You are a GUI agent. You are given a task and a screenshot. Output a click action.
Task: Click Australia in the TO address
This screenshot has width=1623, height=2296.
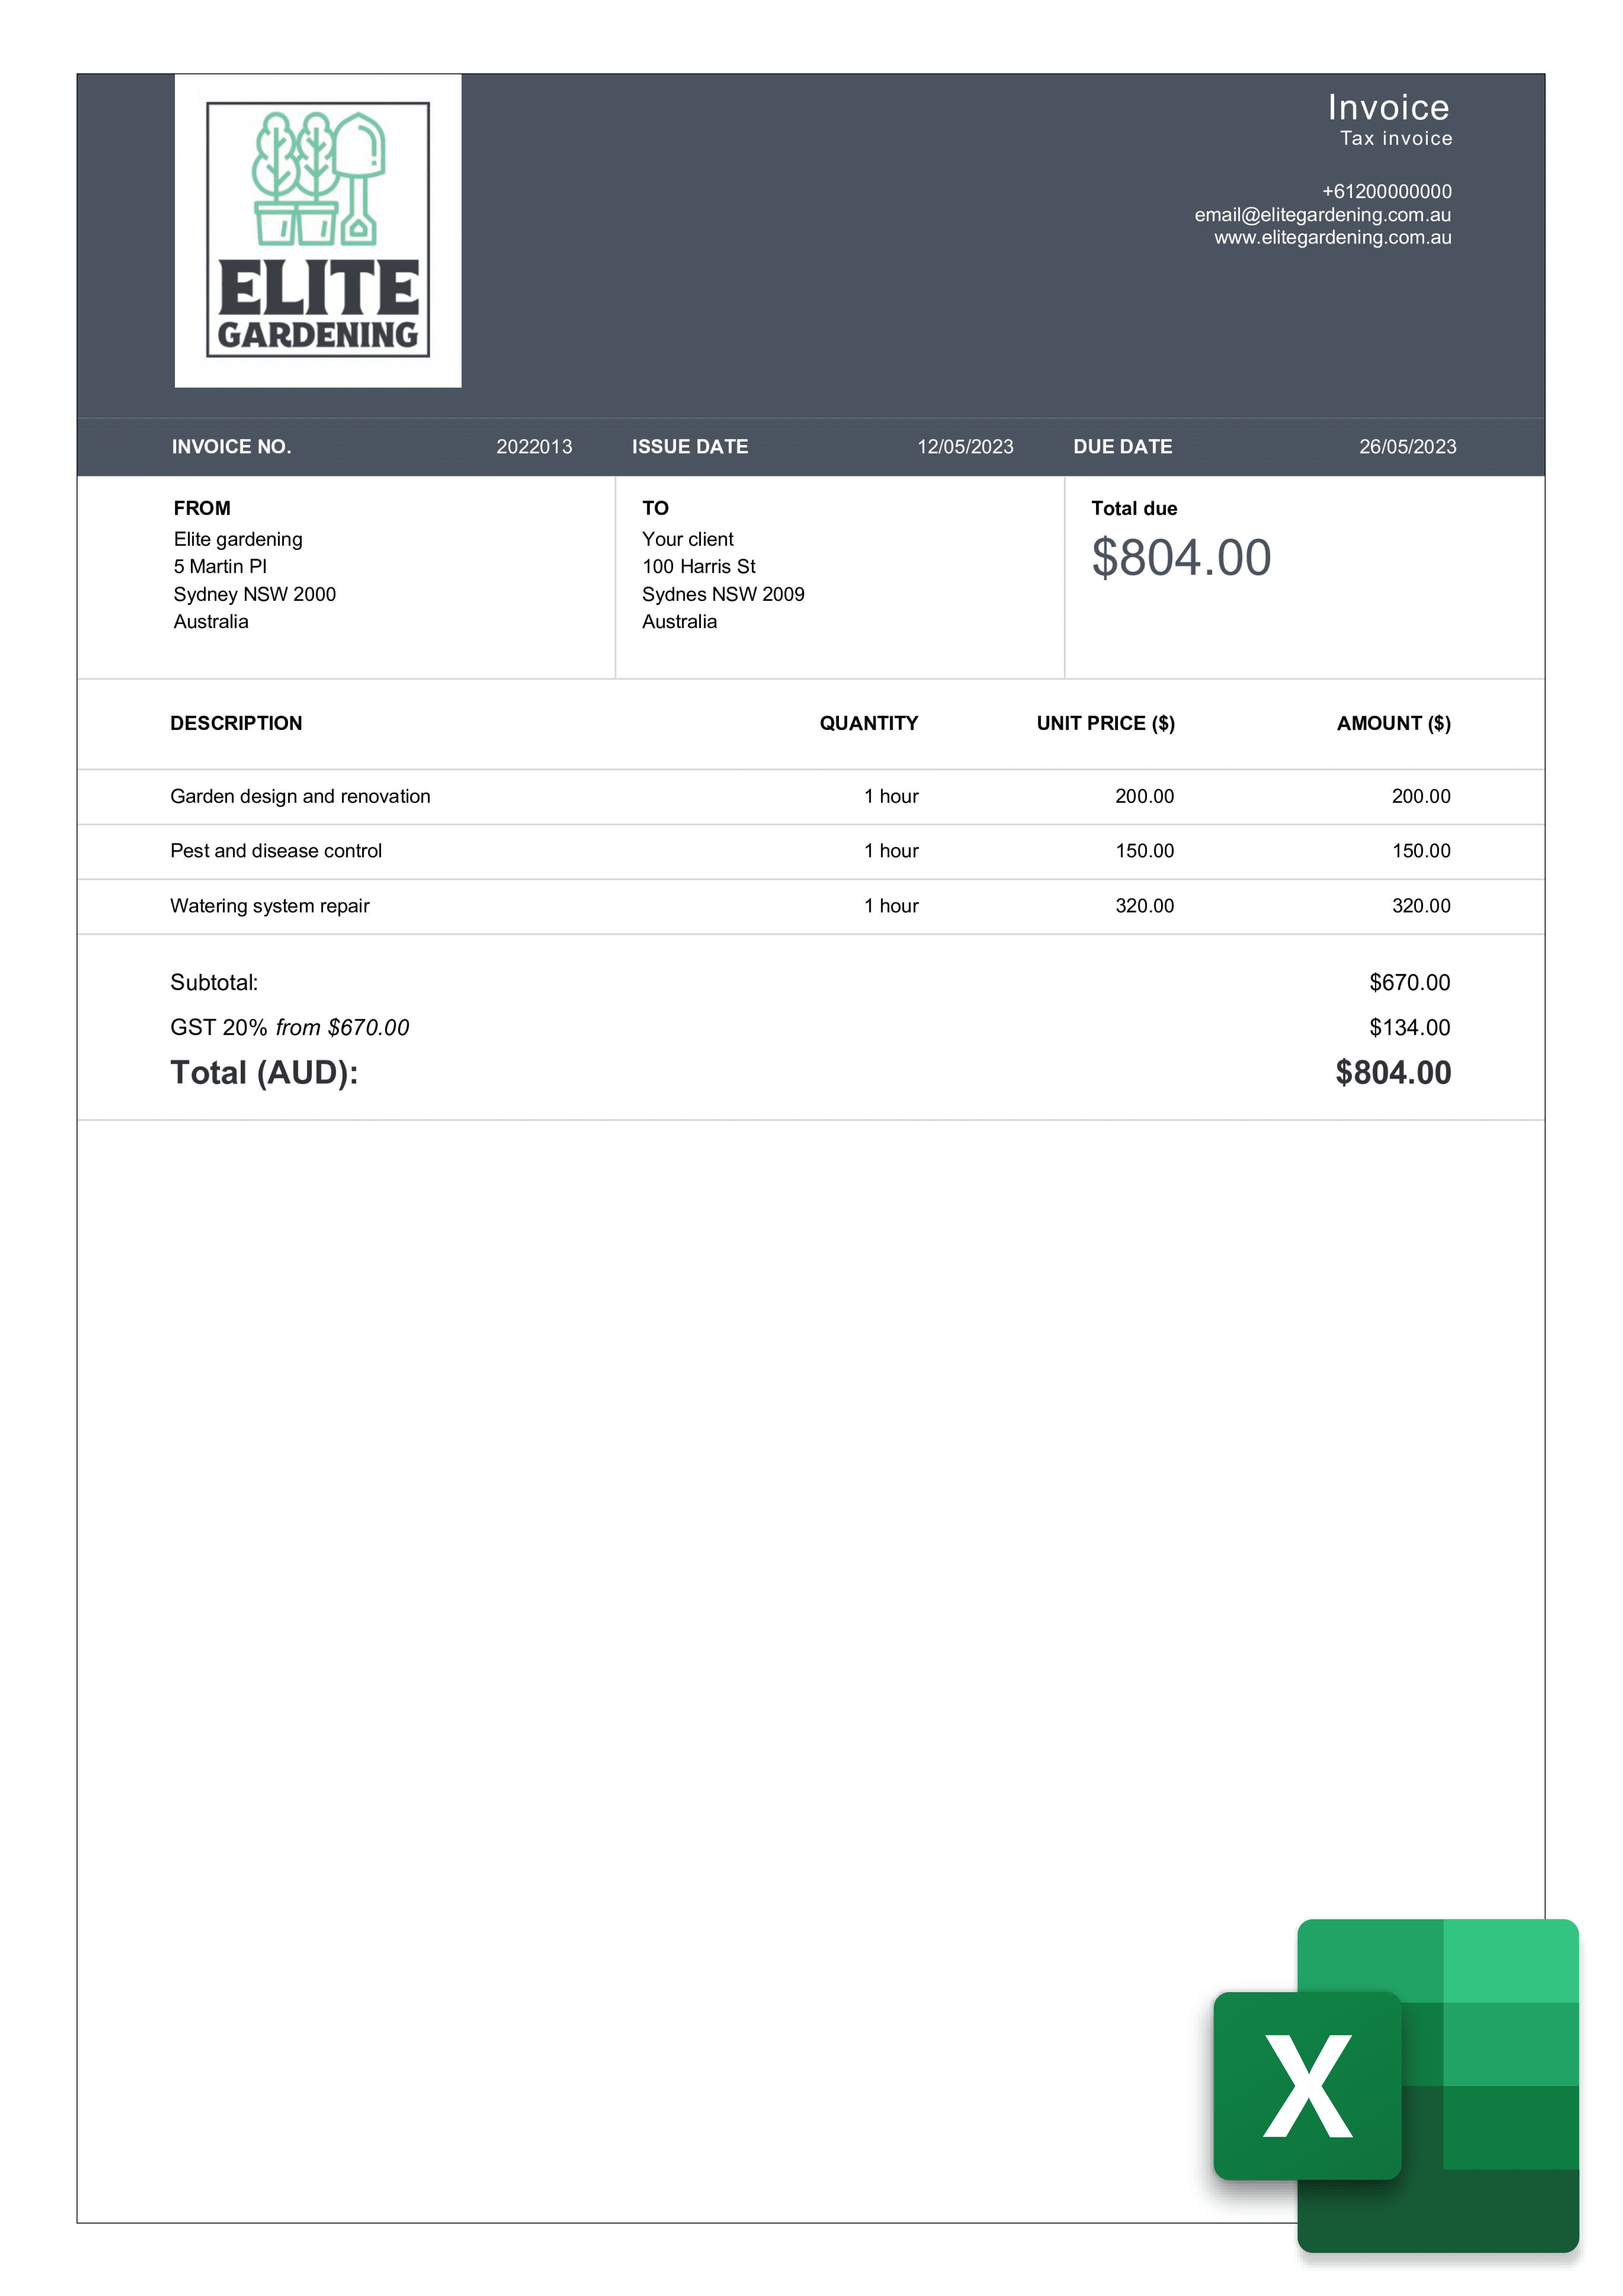click(679, 622)
